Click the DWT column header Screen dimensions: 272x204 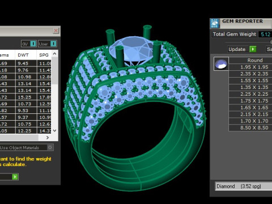click(23, 55)
